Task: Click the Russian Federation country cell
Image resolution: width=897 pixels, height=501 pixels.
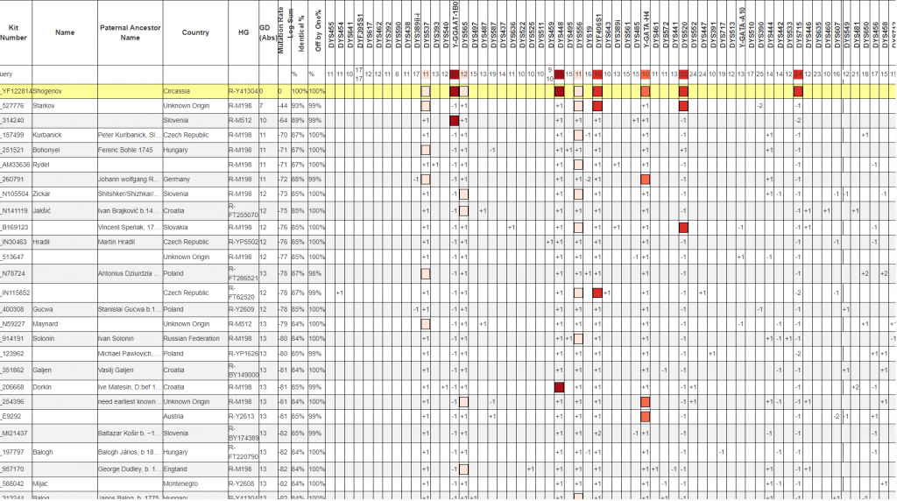Action: point(194,338)
